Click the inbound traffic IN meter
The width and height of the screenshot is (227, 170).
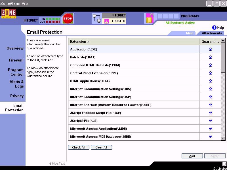coord(53,19)
